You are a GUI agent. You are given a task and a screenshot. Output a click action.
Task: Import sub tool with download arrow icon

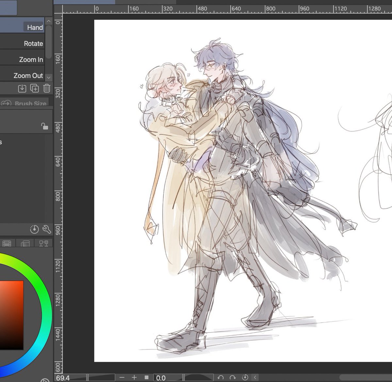click(22, 88)
